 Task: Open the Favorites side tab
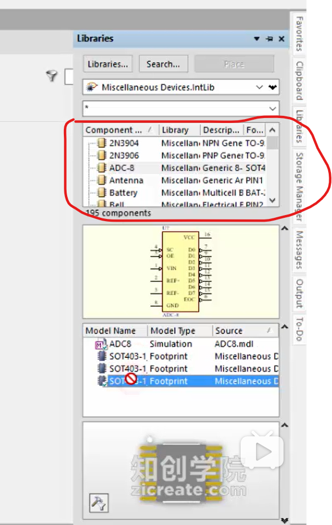coord(300,34)
